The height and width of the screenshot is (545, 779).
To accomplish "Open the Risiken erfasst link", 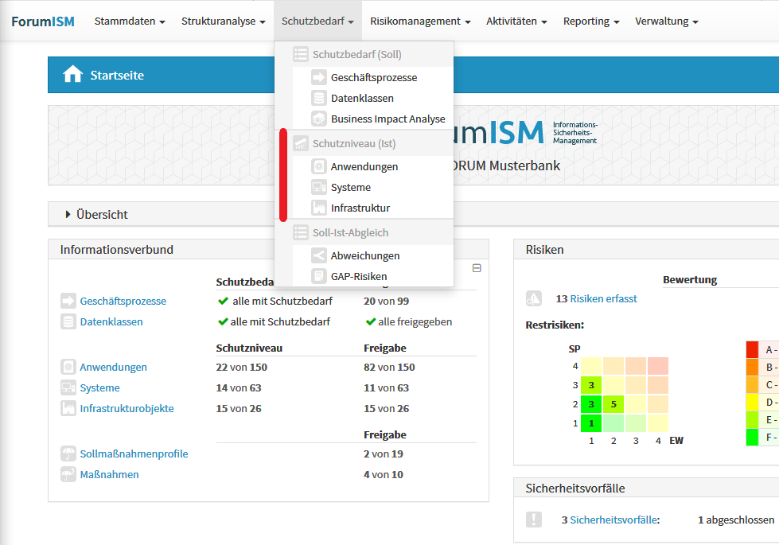I will pyautogui.click(x=603, y=299).
